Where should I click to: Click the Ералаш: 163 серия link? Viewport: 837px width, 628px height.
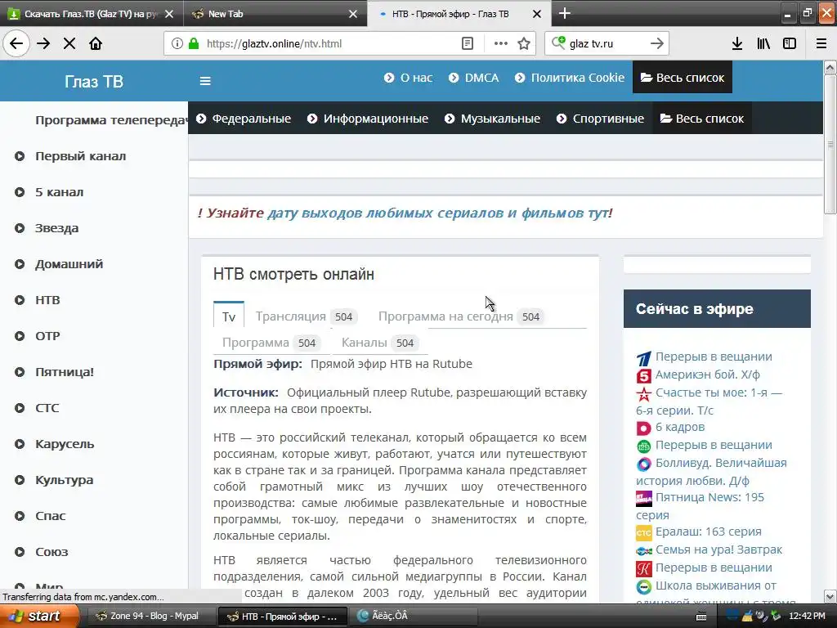click(x=709, y=532)
